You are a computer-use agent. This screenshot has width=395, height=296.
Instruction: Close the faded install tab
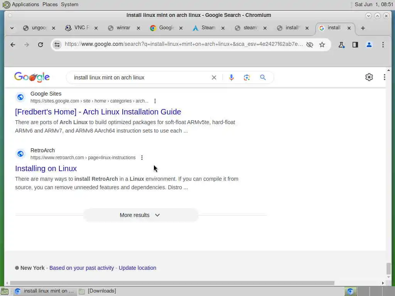click(307, 28)
